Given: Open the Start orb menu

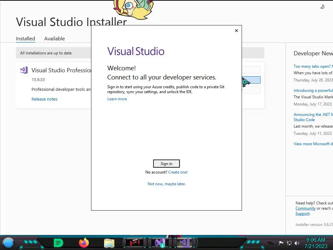Looking at the screenshot, I should 8,243.
